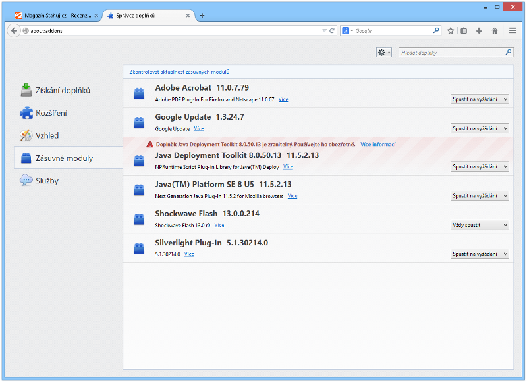
Task: Open Služby category
Action: coord(69,180)
